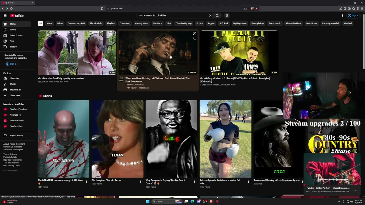Viewport: 365px width, 205px height.
Task: Open Machine Gun Kelly mix thumbnail
Action: click(x=77, y=53)
